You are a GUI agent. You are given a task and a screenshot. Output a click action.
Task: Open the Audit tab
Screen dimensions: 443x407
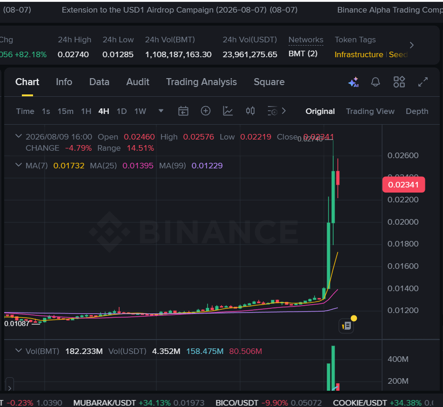pos(138,82)
